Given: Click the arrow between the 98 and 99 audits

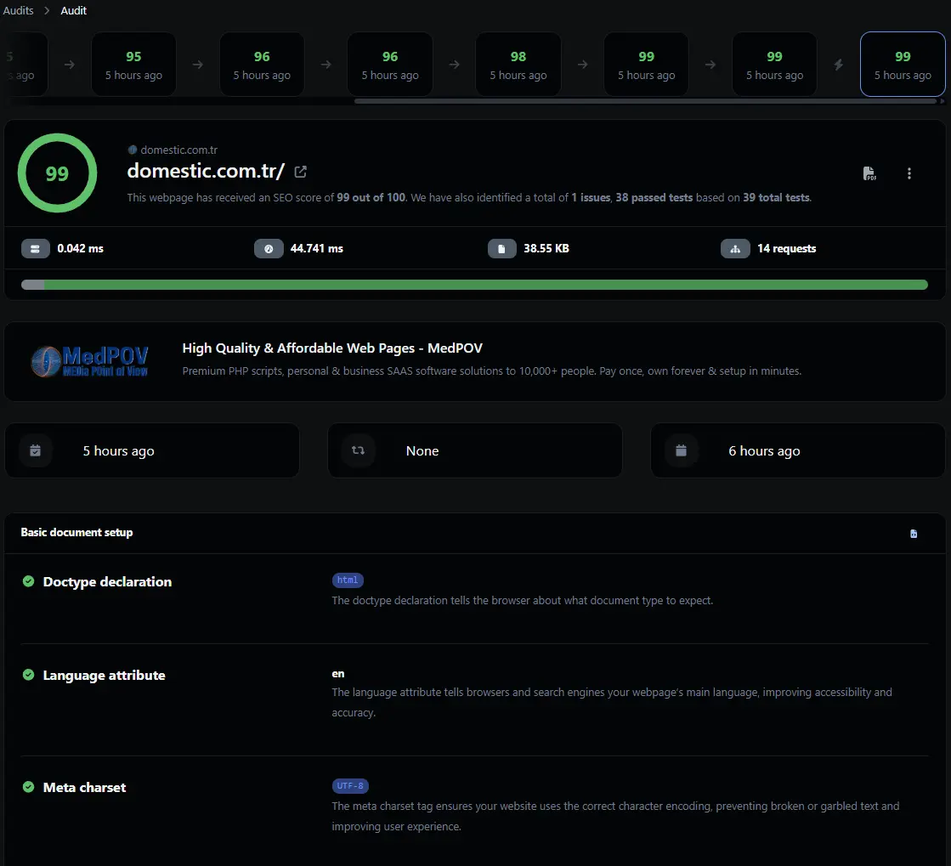Looking at the screenshot, I should (x=582, y=63).
